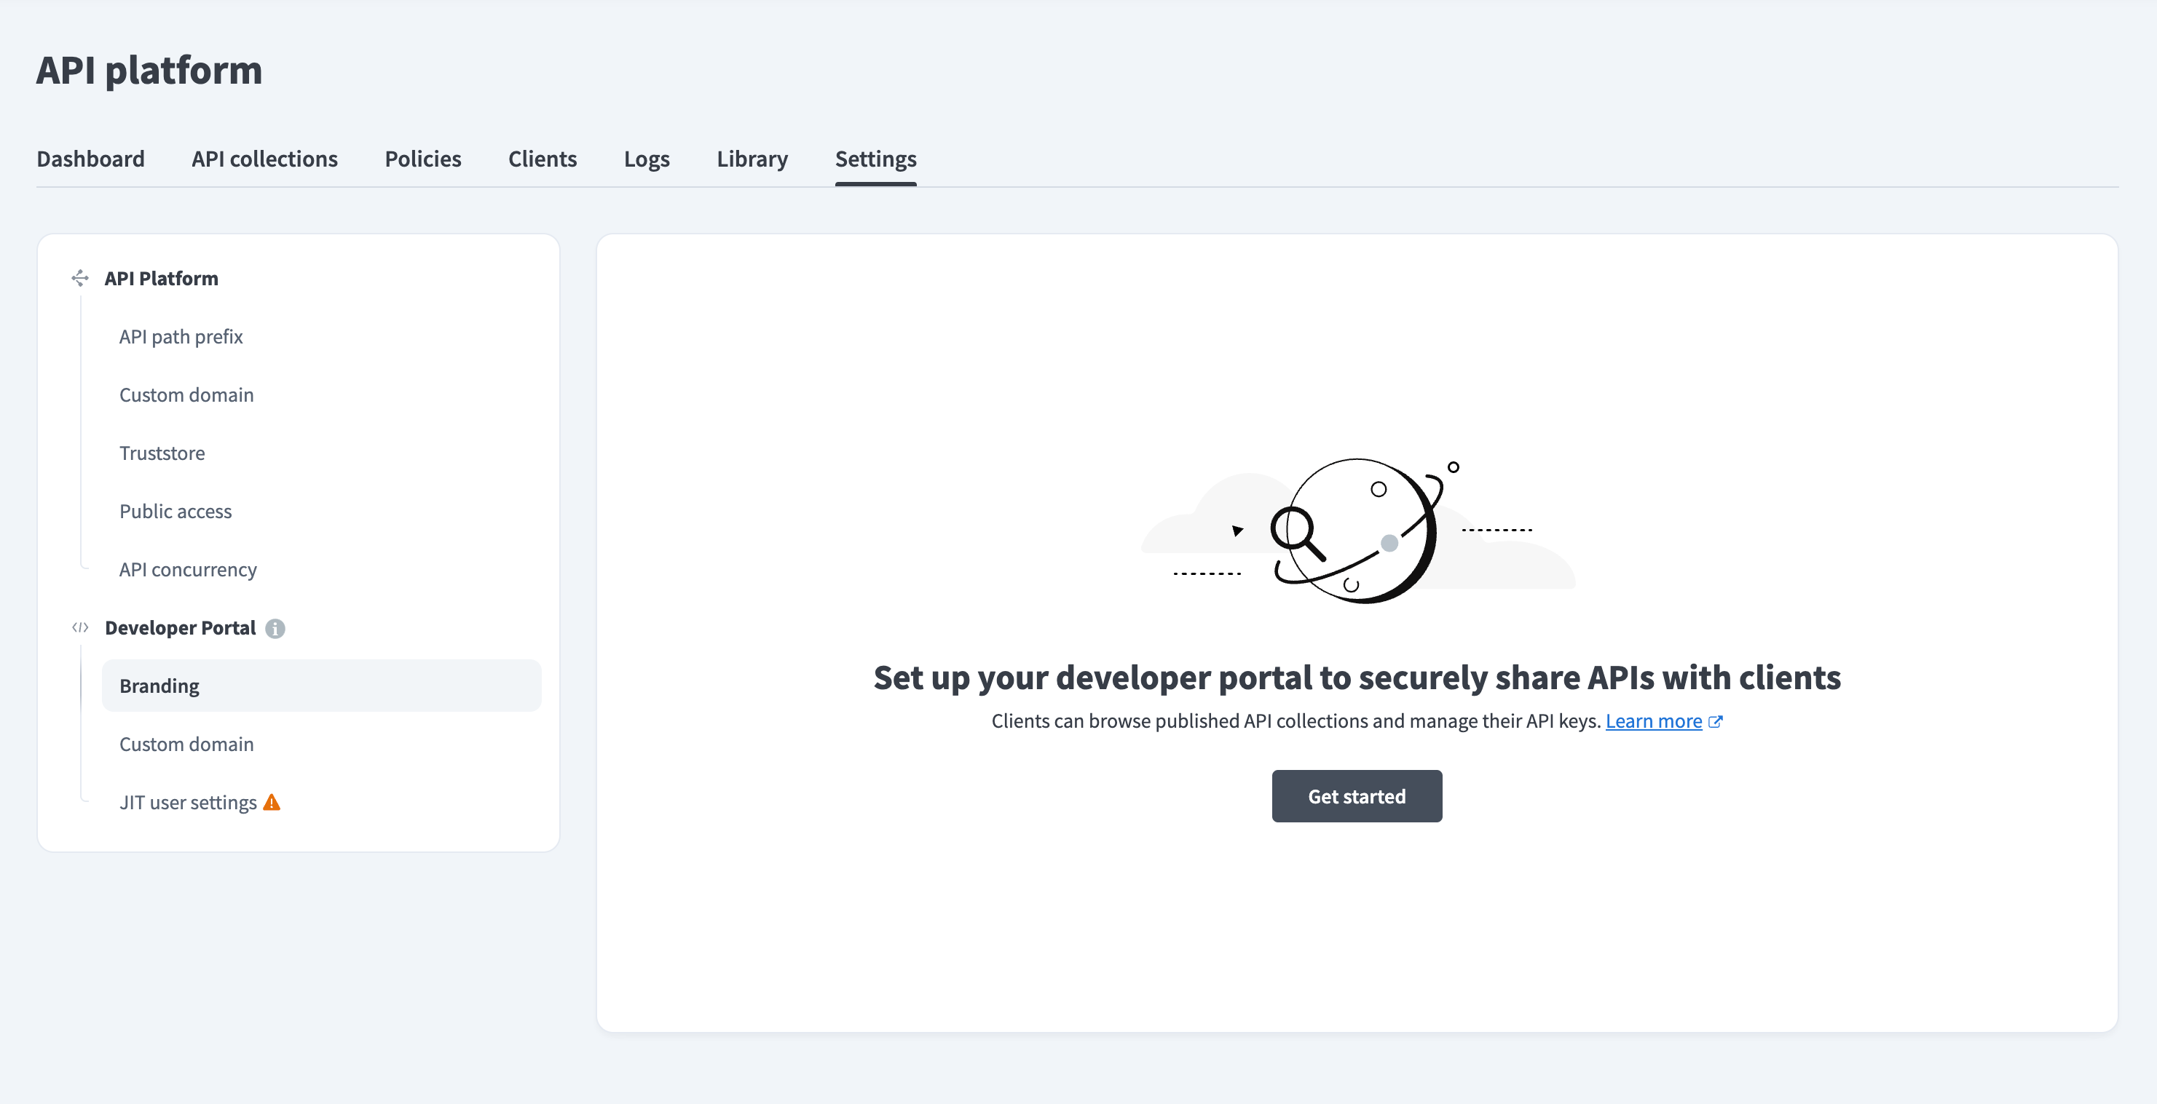View the Logs tab
The width and height of the screenshot is (2157, 1104).
pos(647,158)
